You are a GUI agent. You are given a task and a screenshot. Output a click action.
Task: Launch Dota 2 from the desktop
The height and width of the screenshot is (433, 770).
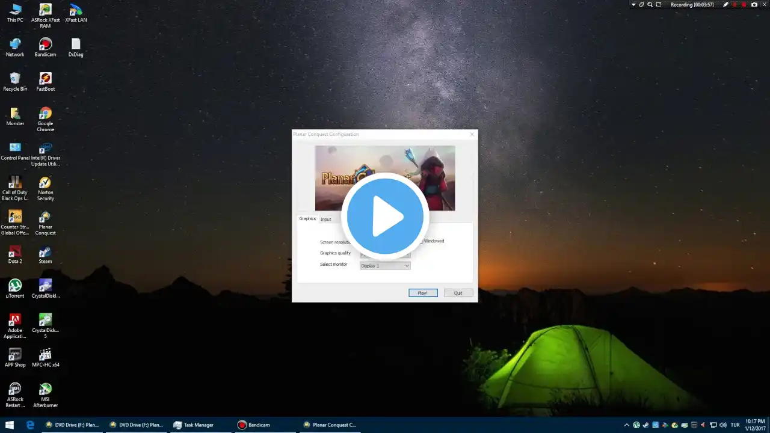pyautogui.click(x=15, y=254)
